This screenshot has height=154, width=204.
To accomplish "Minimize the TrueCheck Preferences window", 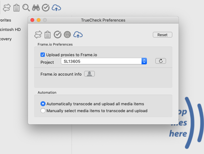I will pyautogui.click(x=39, y=20).
